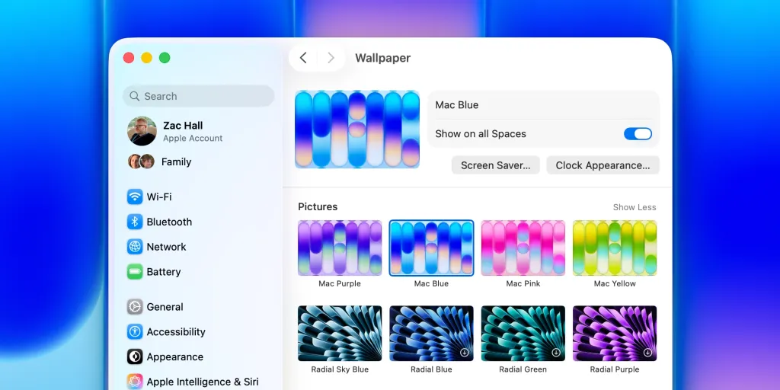The width and height of the screenshot is (780, 390).
Task: Open the Network globe icon
Action: (x=135, y=247)
